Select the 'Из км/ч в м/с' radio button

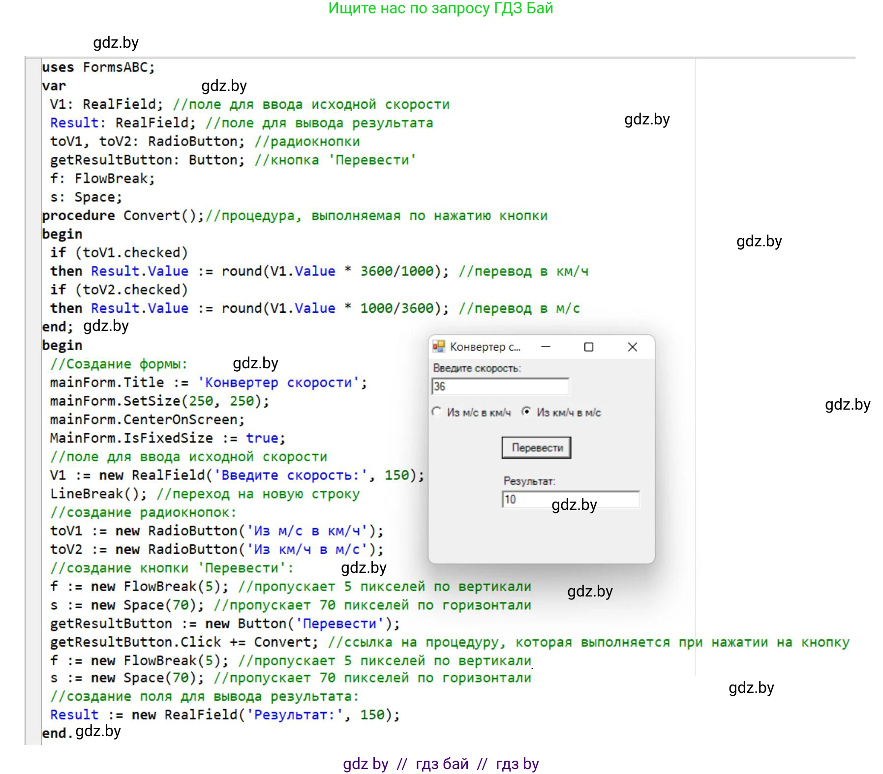[526, 412]
